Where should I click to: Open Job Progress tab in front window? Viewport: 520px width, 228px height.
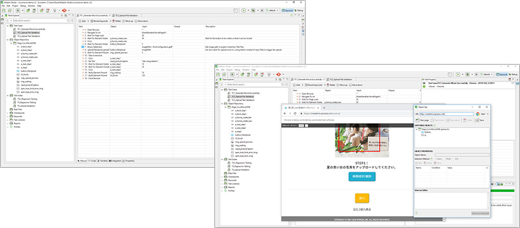(x=429, y=80)
